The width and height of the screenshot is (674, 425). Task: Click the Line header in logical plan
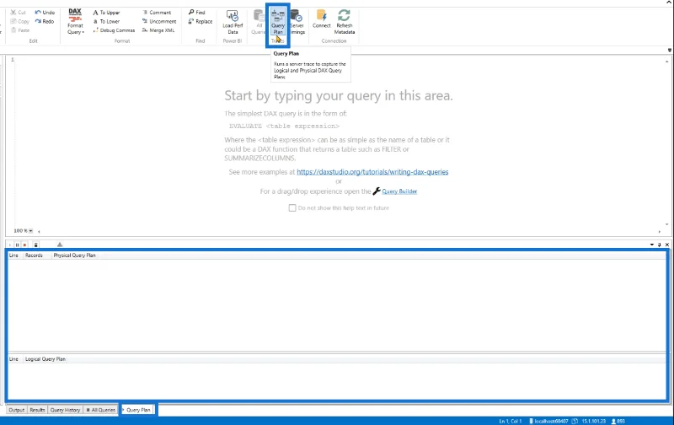13,359
